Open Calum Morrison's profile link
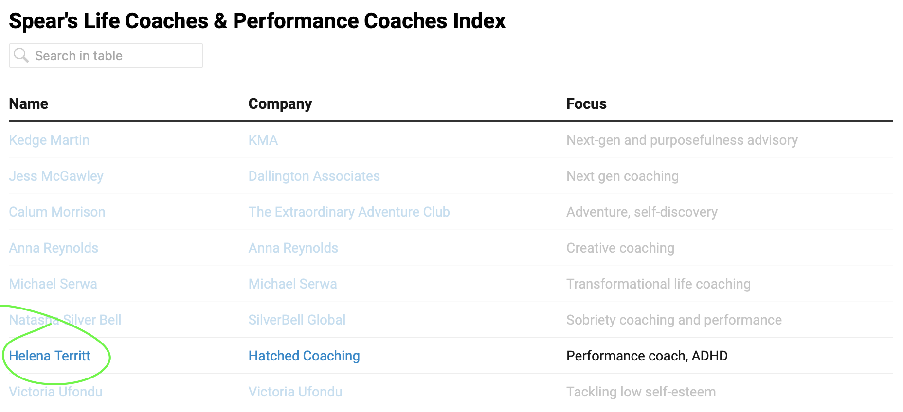This screenshot has height=412, width=903. (57, 212)
